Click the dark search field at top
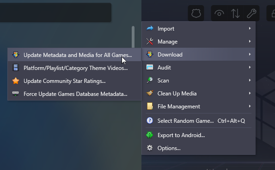Screen dimensions: 275x170 pyautogui.click(x=55, y=13)
